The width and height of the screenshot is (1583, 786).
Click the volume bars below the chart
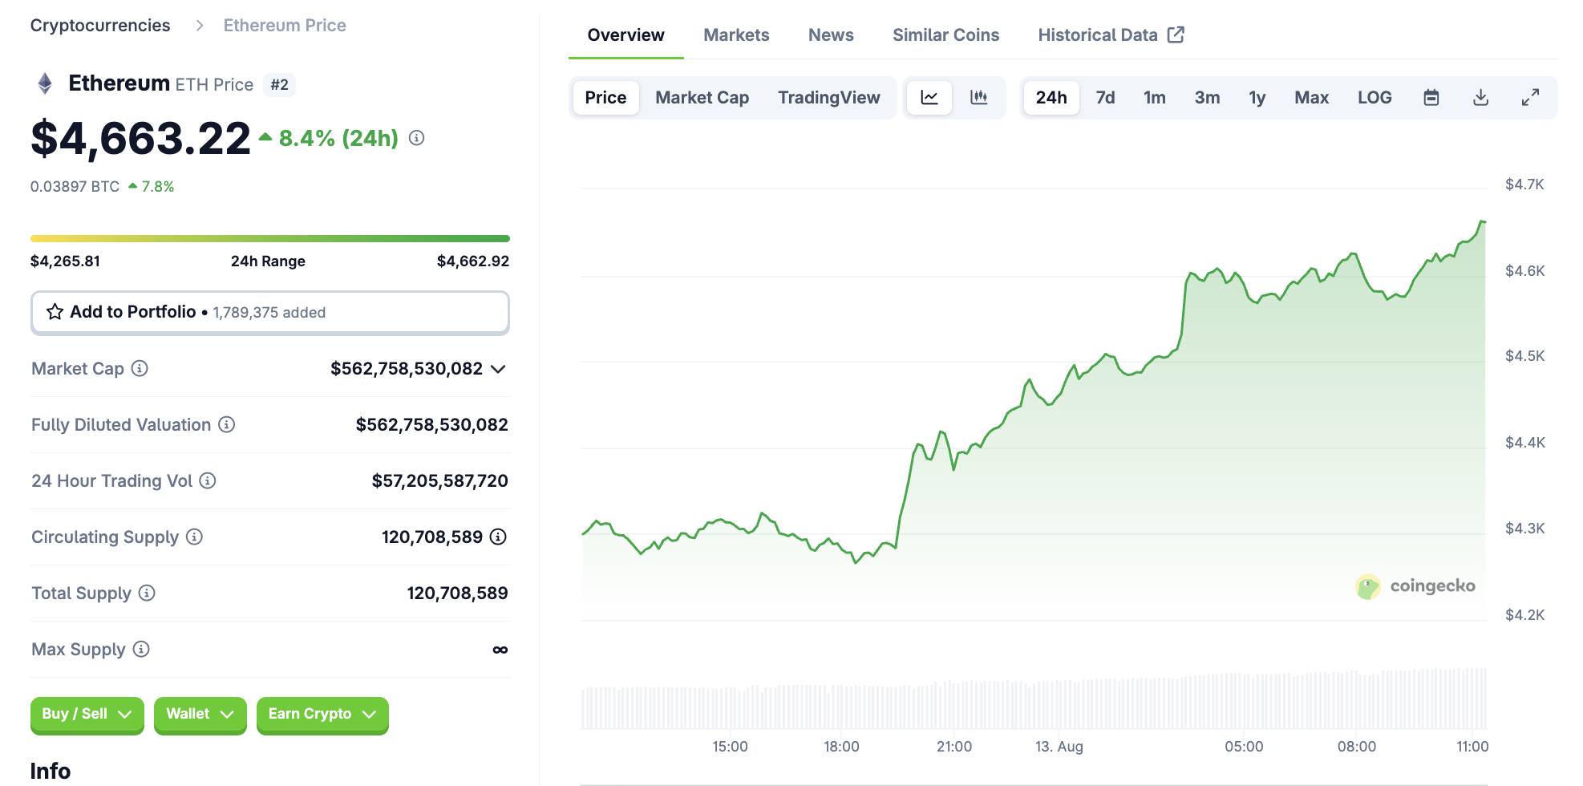click(1034, 698)
